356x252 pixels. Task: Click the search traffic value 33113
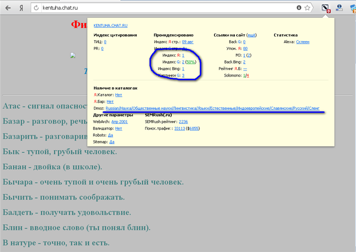coord(179,128)
